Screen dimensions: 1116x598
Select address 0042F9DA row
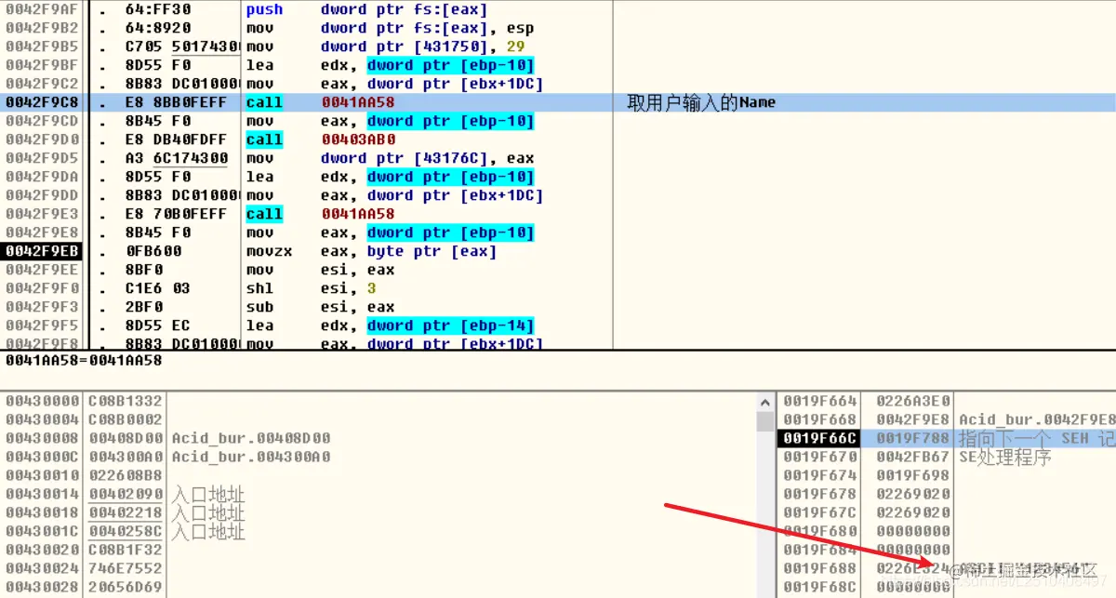pyautogui.click(x=43, y=177)
